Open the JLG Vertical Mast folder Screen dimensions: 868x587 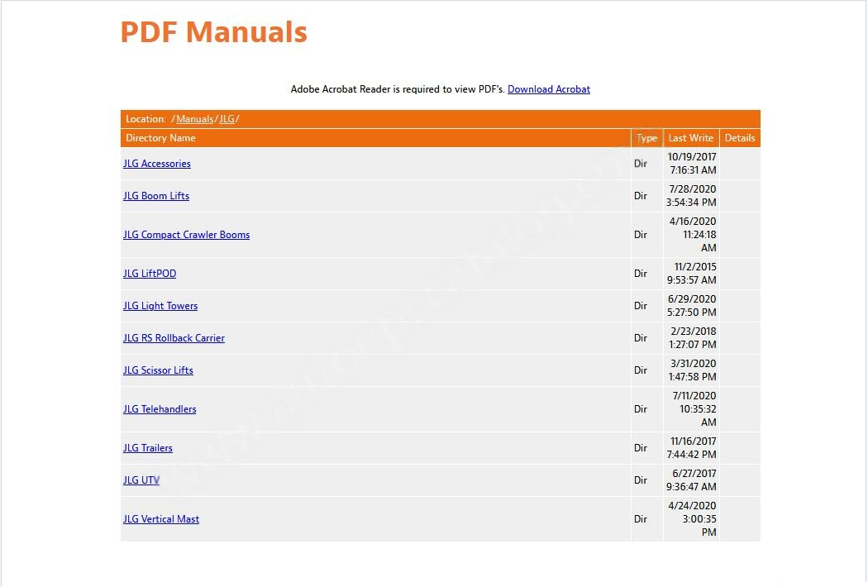(x=161, y=519)
